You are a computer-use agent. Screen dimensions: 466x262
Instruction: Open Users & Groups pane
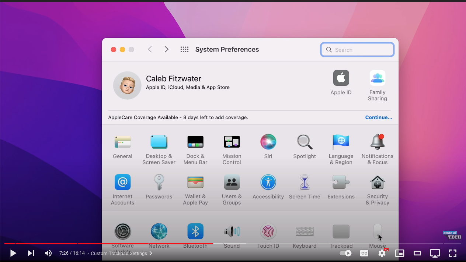(232, 190)
